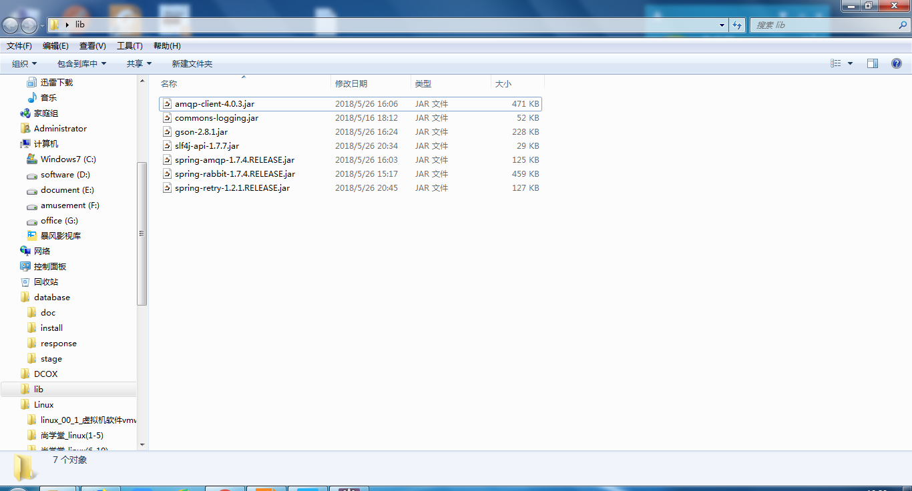Click the Forward navigation arrow button
Viewport: 912px width, 491px height.
point(29,25)
